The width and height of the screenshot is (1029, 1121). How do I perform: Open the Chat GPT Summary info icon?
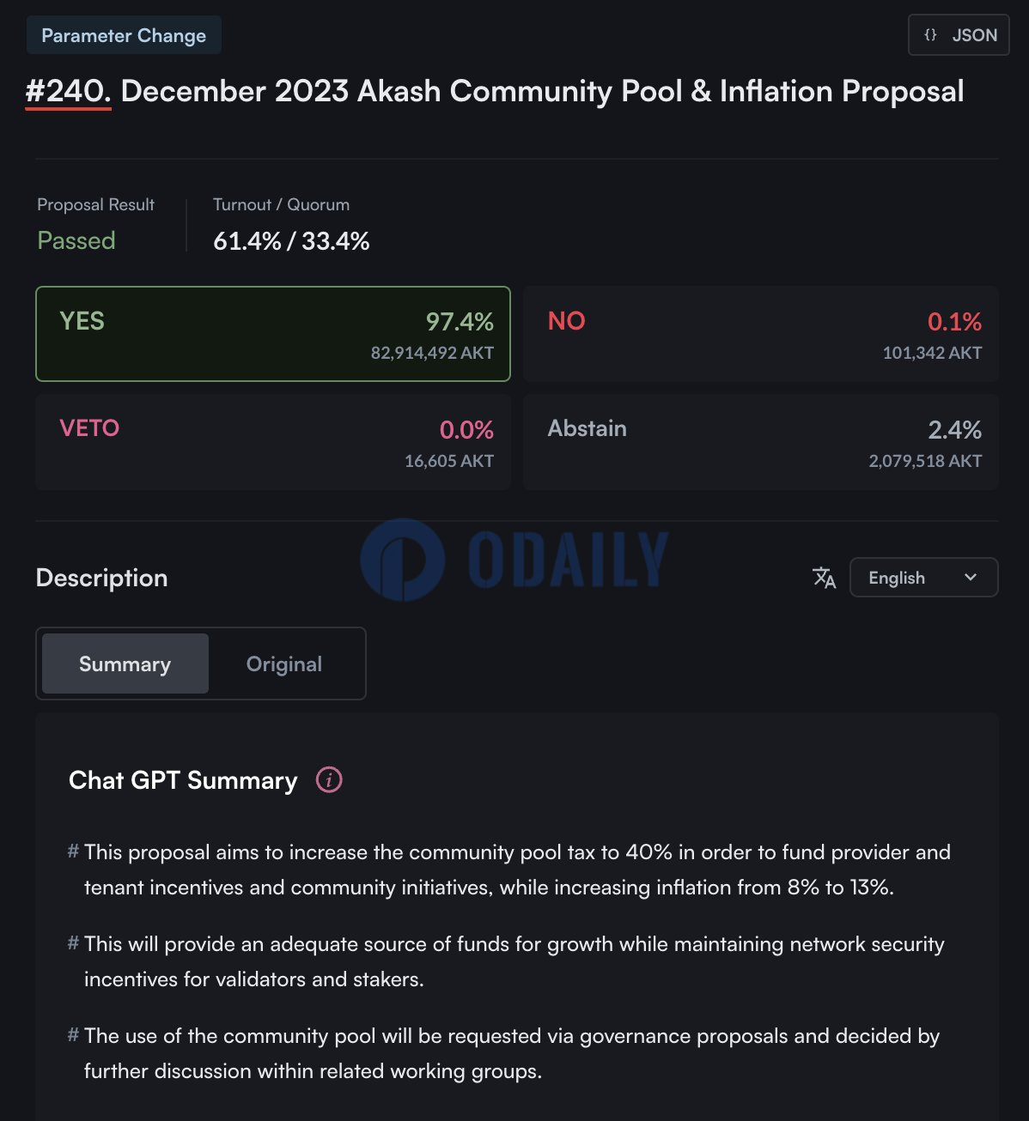pyautogui.click(x=329, y=780)
